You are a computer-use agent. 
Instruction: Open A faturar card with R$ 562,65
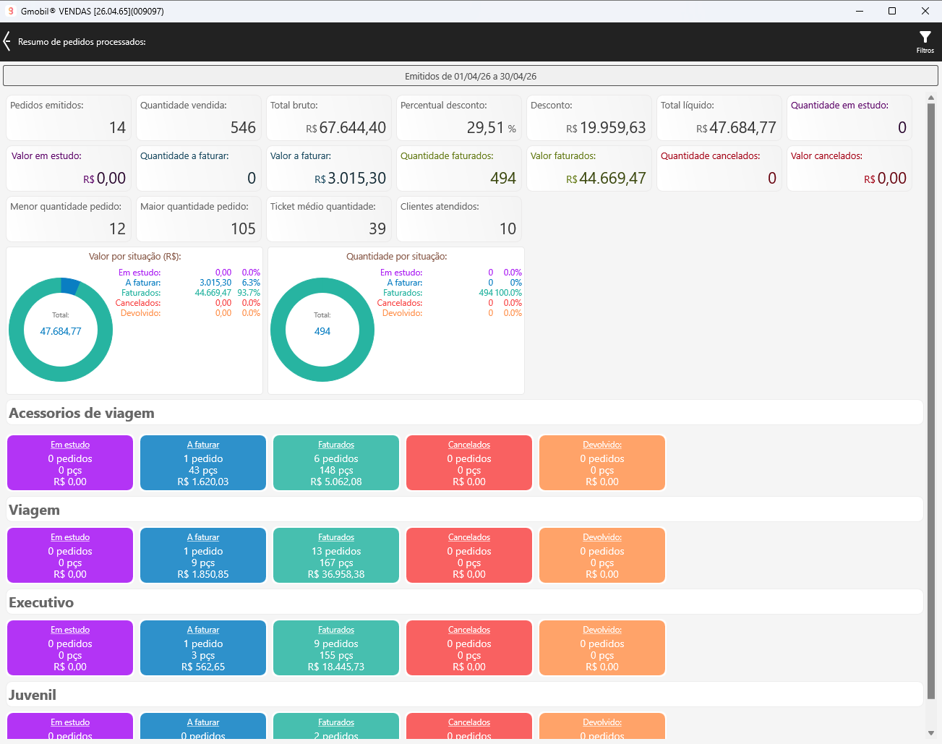[203, 648]
